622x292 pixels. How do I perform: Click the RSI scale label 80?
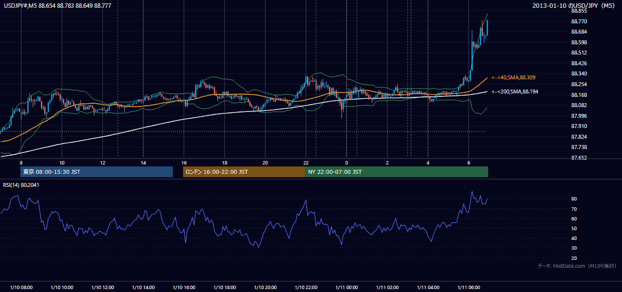(x=574, y=199)
